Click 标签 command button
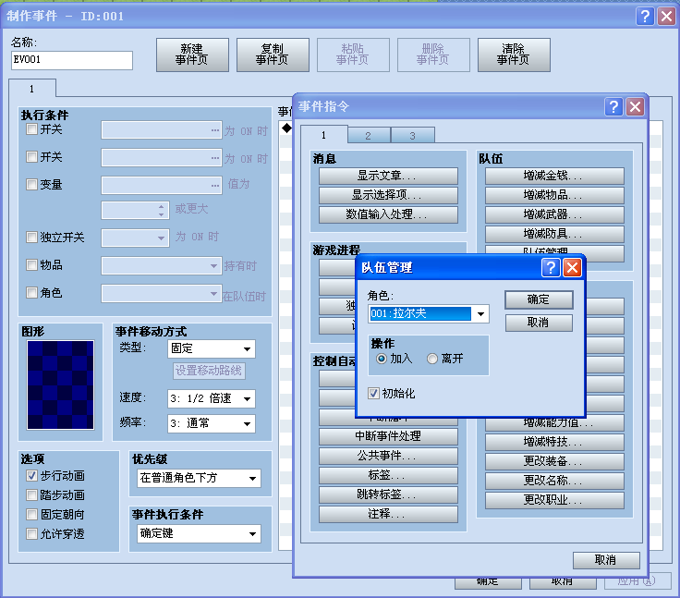This screenshot has height=598, width=680. point(388,475)
